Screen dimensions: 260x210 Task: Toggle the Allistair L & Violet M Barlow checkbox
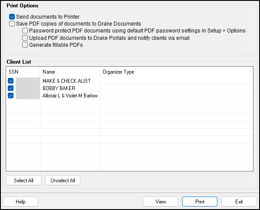(x=10, y=95)
